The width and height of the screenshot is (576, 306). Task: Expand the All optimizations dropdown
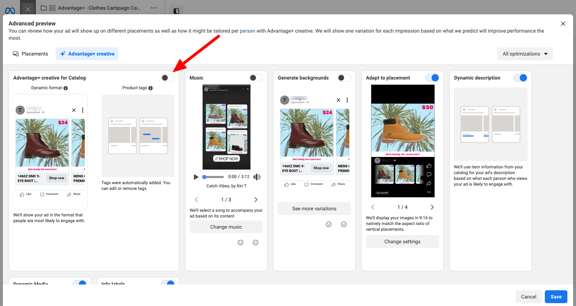(x=525, y=54)
